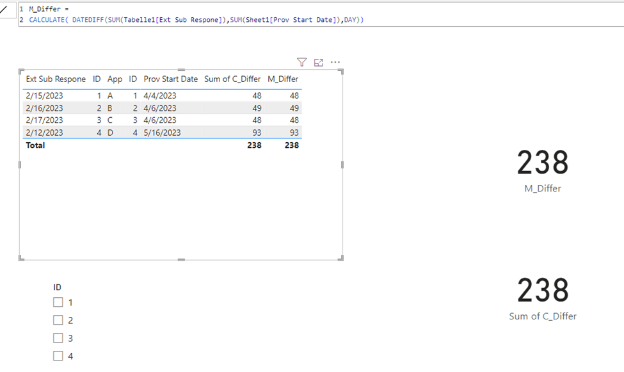624x372 pixels.
Task: Select cell 2/12/2023 in table
Action: click(x=44, y=133)
